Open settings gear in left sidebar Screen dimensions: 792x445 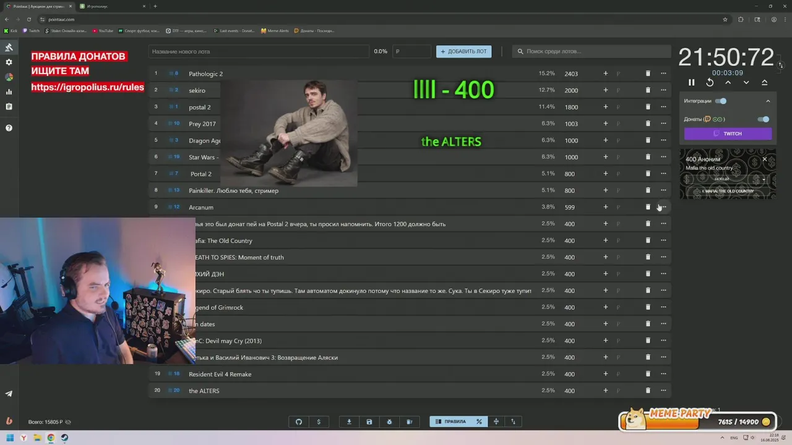(x=9, y=62)
